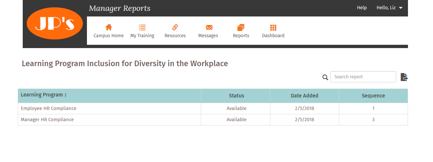Select the Messages menu label
The image size is (433, 162).
(208, 36)
